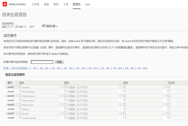This screenshot has height=126, width=188.
Task: Click the 开始 search button
Action: tap(59, 62)
